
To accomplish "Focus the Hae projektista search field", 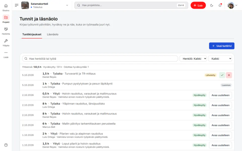I will 131,5.
